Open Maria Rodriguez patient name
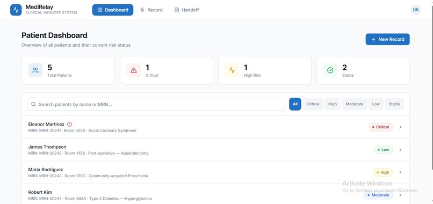Viewport: 433px width, 204px height. pyautogui.click(x=46, y=170)
